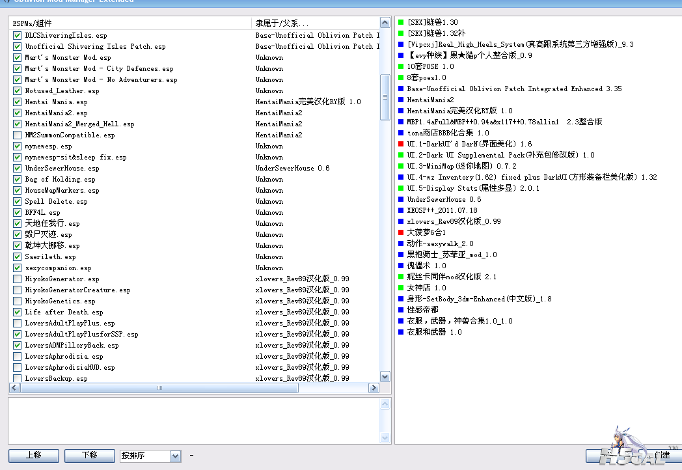The width and height of the screenshot is (682, 470).
Task: Click the green square beside UI.5-Display Stats
Action: click(x=401, y=188)
